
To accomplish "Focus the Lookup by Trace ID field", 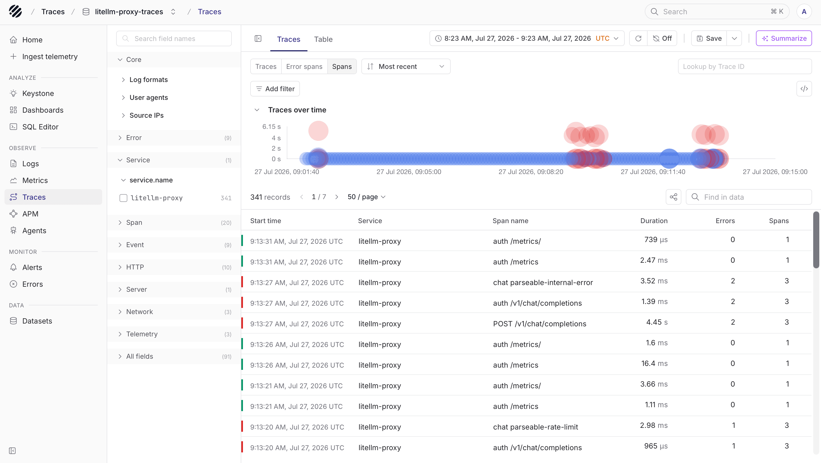I will click(744, 66).
